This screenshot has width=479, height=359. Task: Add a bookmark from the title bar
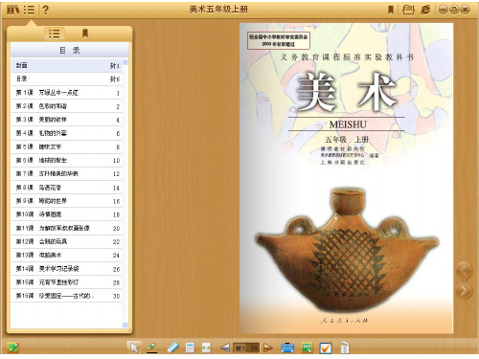point(390,10)
